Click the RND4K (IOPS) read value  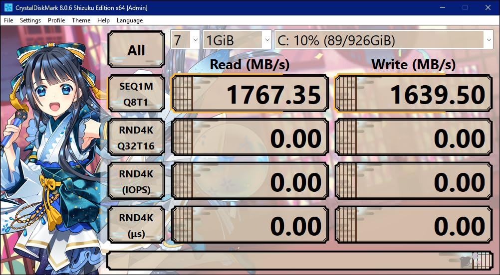(250, 181)
